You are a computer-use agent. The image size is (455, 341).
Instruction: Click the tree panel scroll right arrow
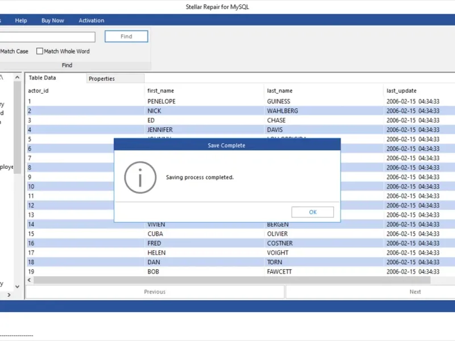click(9, 295)
